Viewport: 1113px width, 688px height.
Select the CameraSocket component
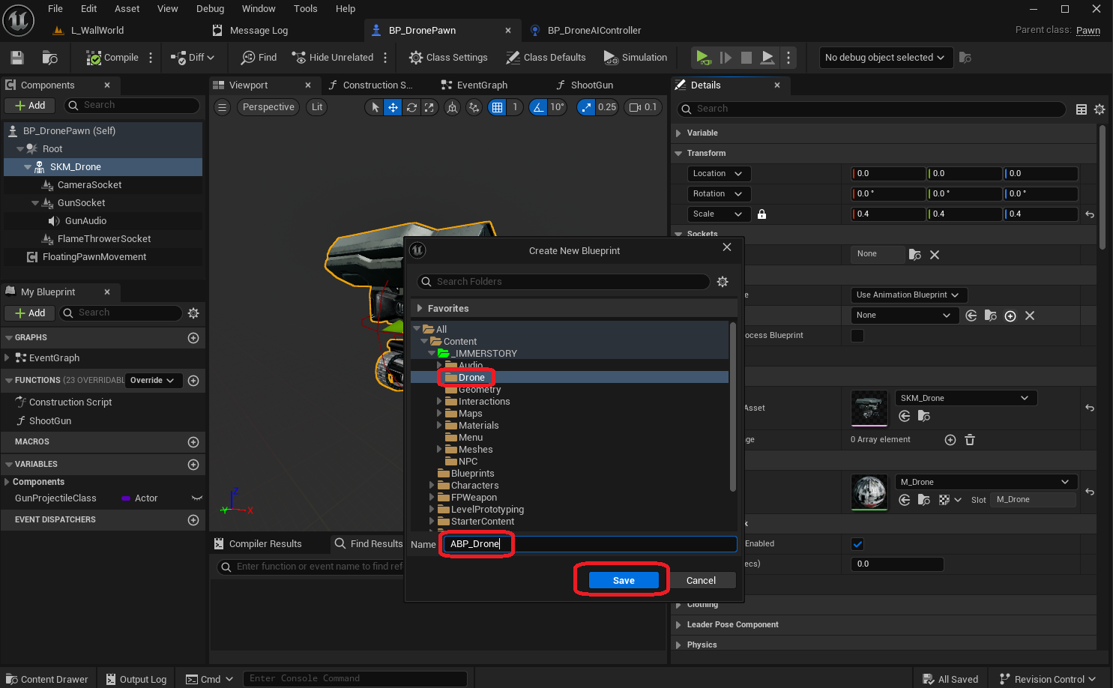[x=89, y=185]
